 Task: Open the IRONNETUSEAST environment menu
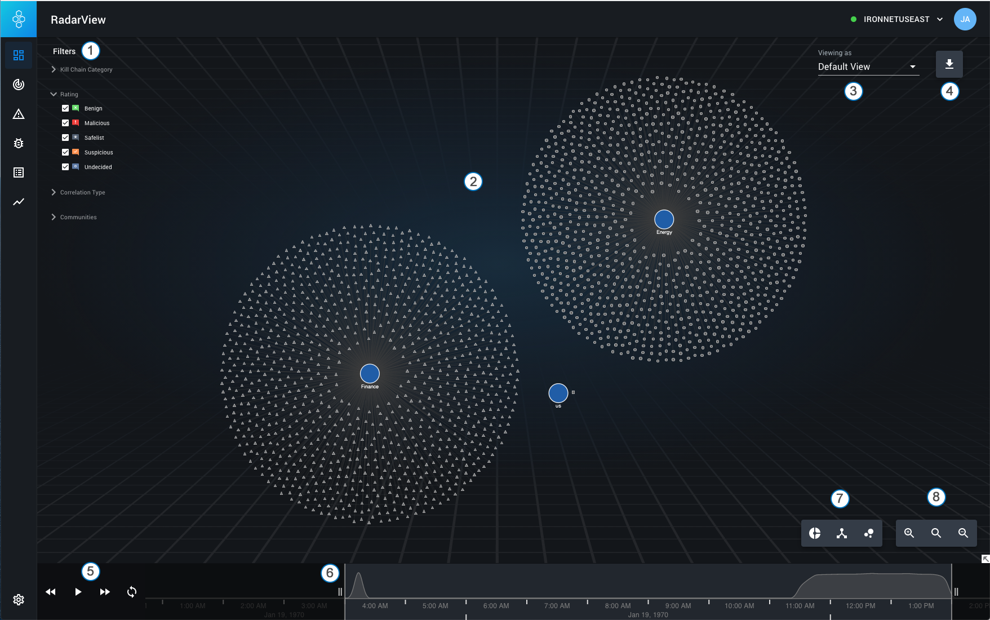(897, 19)
